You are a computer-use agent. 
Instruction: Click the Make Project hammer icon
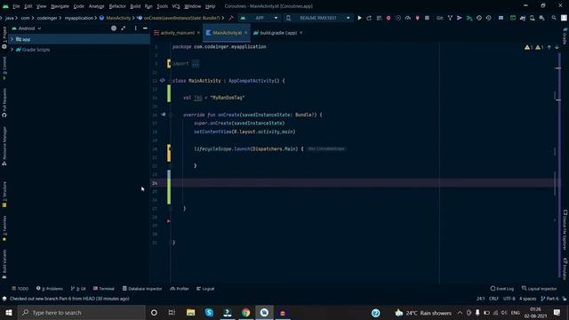click(231, 18)
